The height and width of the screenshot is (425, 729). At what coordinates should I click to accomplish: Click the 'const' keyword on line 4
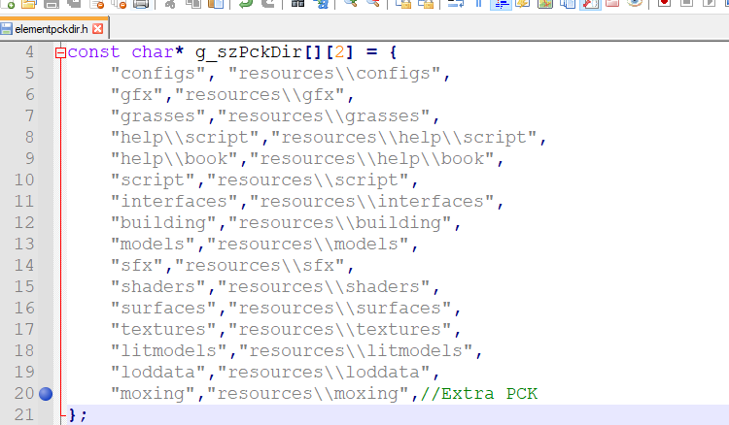tap(94, 52)
